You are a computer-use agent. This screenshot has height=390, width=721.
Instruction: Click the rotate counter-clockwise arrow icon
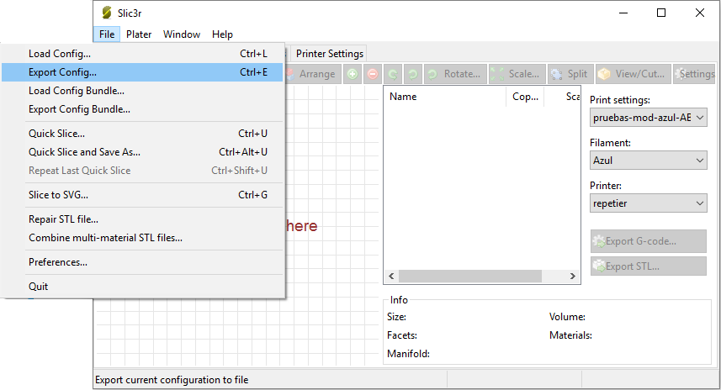point(393,74)
